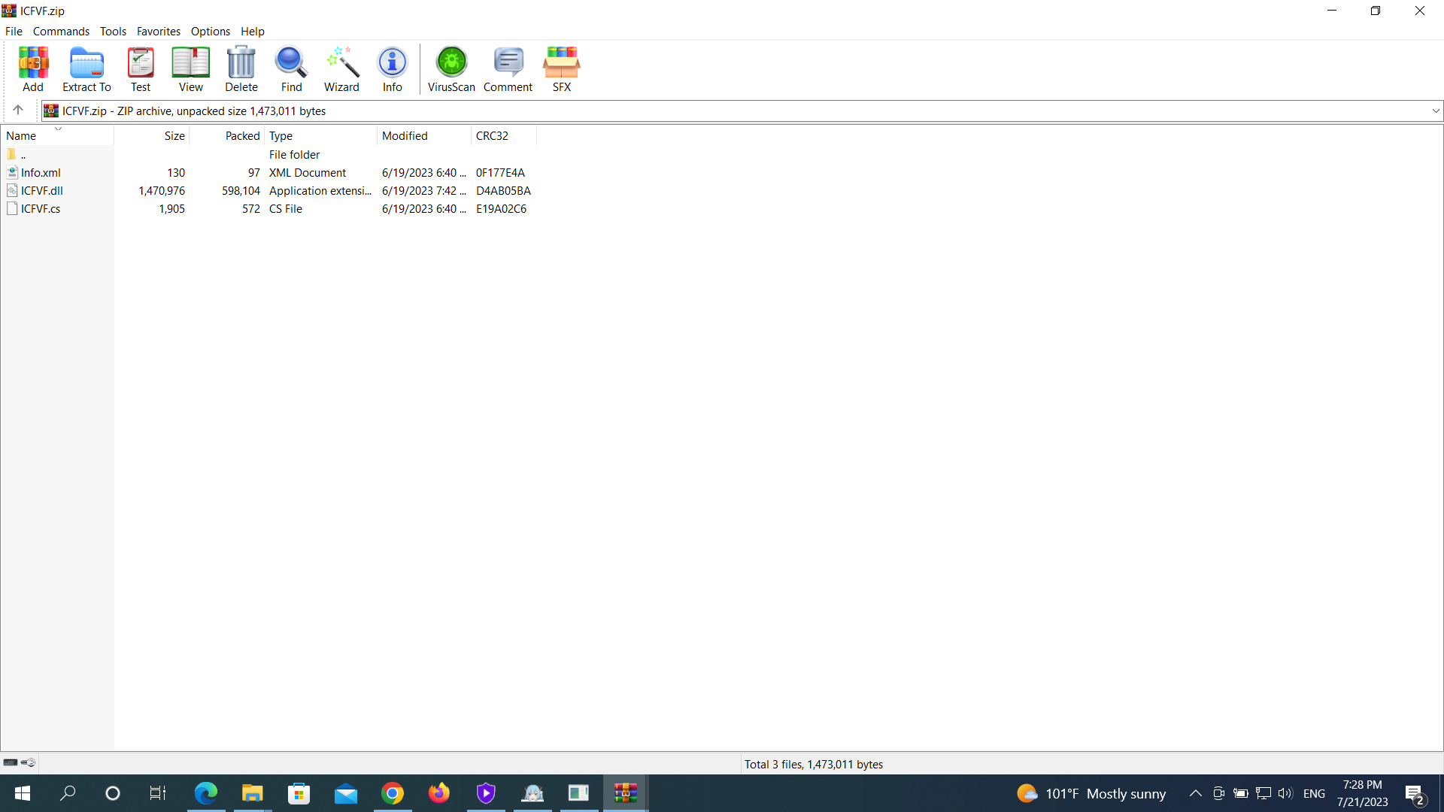Viewport: 1444px width, 812px height.
Task: Open the Options menu
Action: point(210,32)
